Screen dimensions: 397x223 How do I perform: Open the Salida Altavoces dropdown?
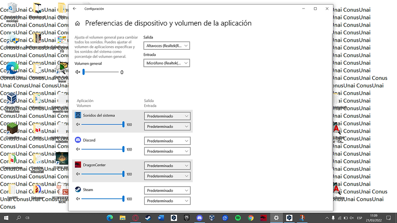coord(166,46)
